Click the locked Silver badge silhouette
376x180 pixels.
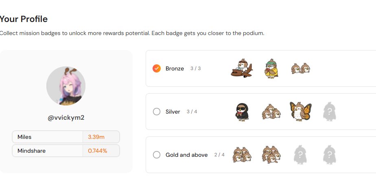pyautogui.click(x=329, y=112)
